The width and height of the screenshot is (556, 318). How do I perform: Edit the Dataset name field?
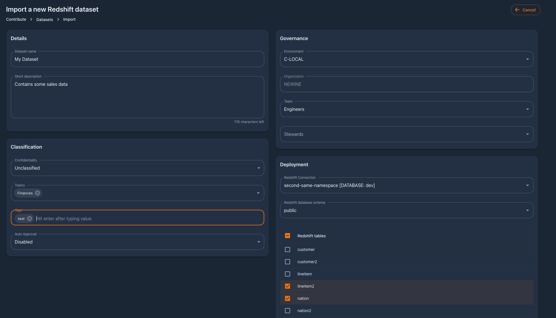pos(137,59)
